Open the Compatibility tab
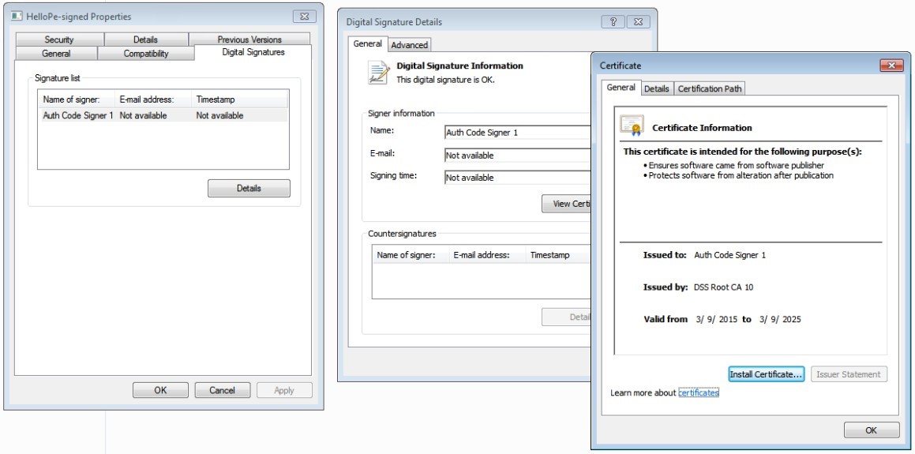The height and width of the screenshot is (454, 915). [x=145, y=54]
